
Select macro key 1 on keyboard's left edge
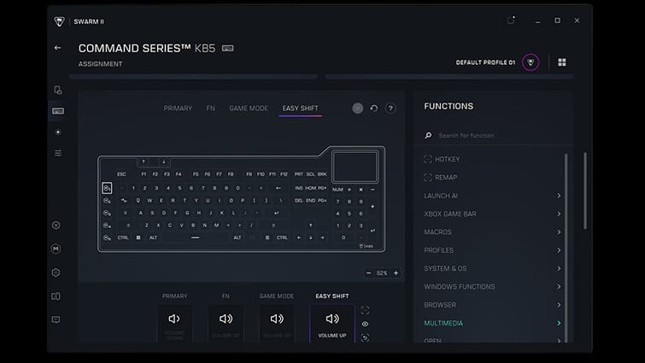click(x=107, y=188)
